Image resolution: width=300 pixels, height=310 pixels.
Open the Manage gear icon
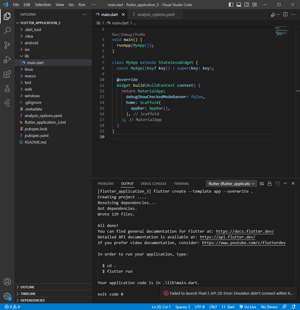point(7,296)
